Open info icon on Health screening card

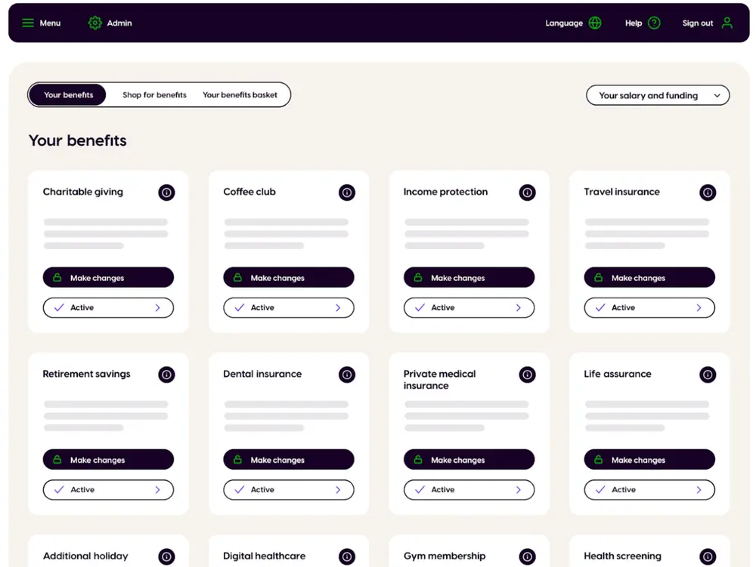(x=708, y=556)
